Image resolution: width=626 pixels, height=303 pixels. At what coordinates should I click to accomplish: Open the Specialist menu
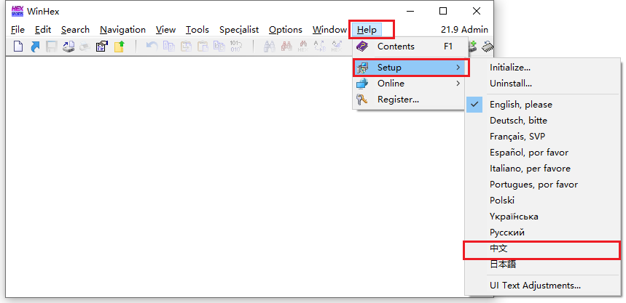click(x=239, y=30)
